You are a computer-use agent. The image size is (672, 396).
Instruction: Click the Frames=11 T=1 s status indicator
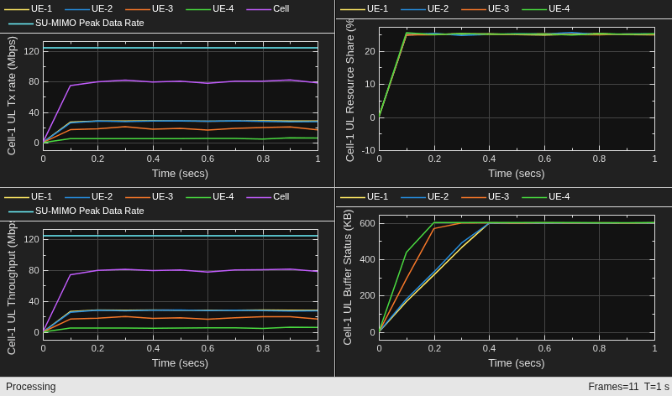pos(628,387)
